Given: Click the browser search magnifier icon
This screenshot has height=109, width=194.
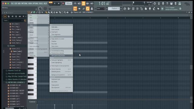Looking at the screenshot, I should 25,21.
